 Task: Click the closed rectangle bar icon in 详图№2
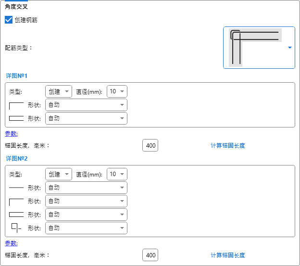pos(16,215)
